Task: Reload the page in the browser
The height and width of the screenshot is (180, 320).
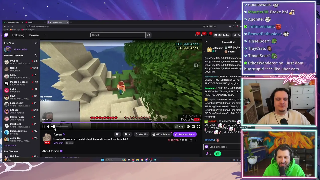Action: (x=12, y=26)
